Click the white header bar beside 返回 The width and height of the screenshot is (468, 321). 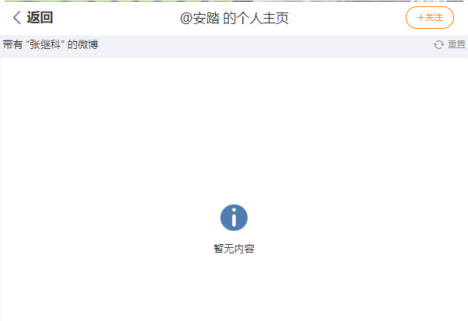(x=116, y=18)
